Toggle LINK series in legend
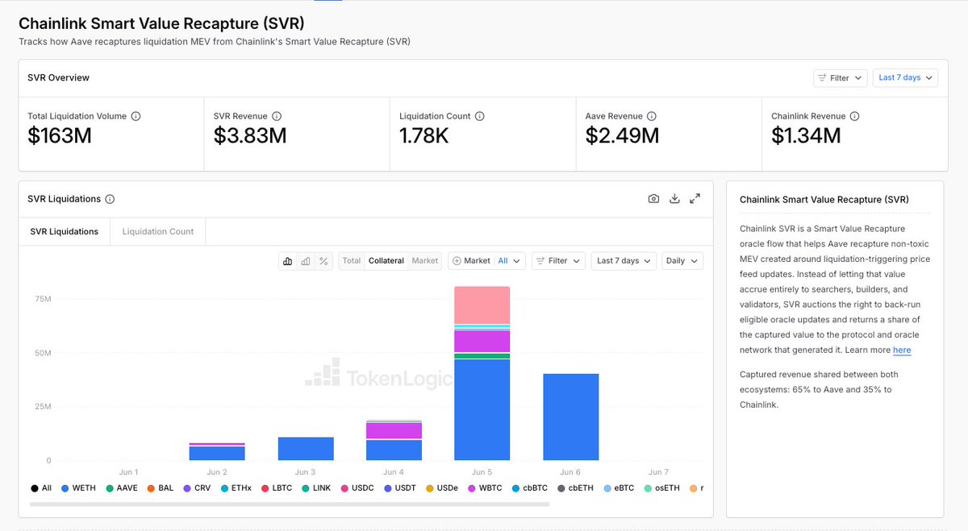 [x=317, y=488]
